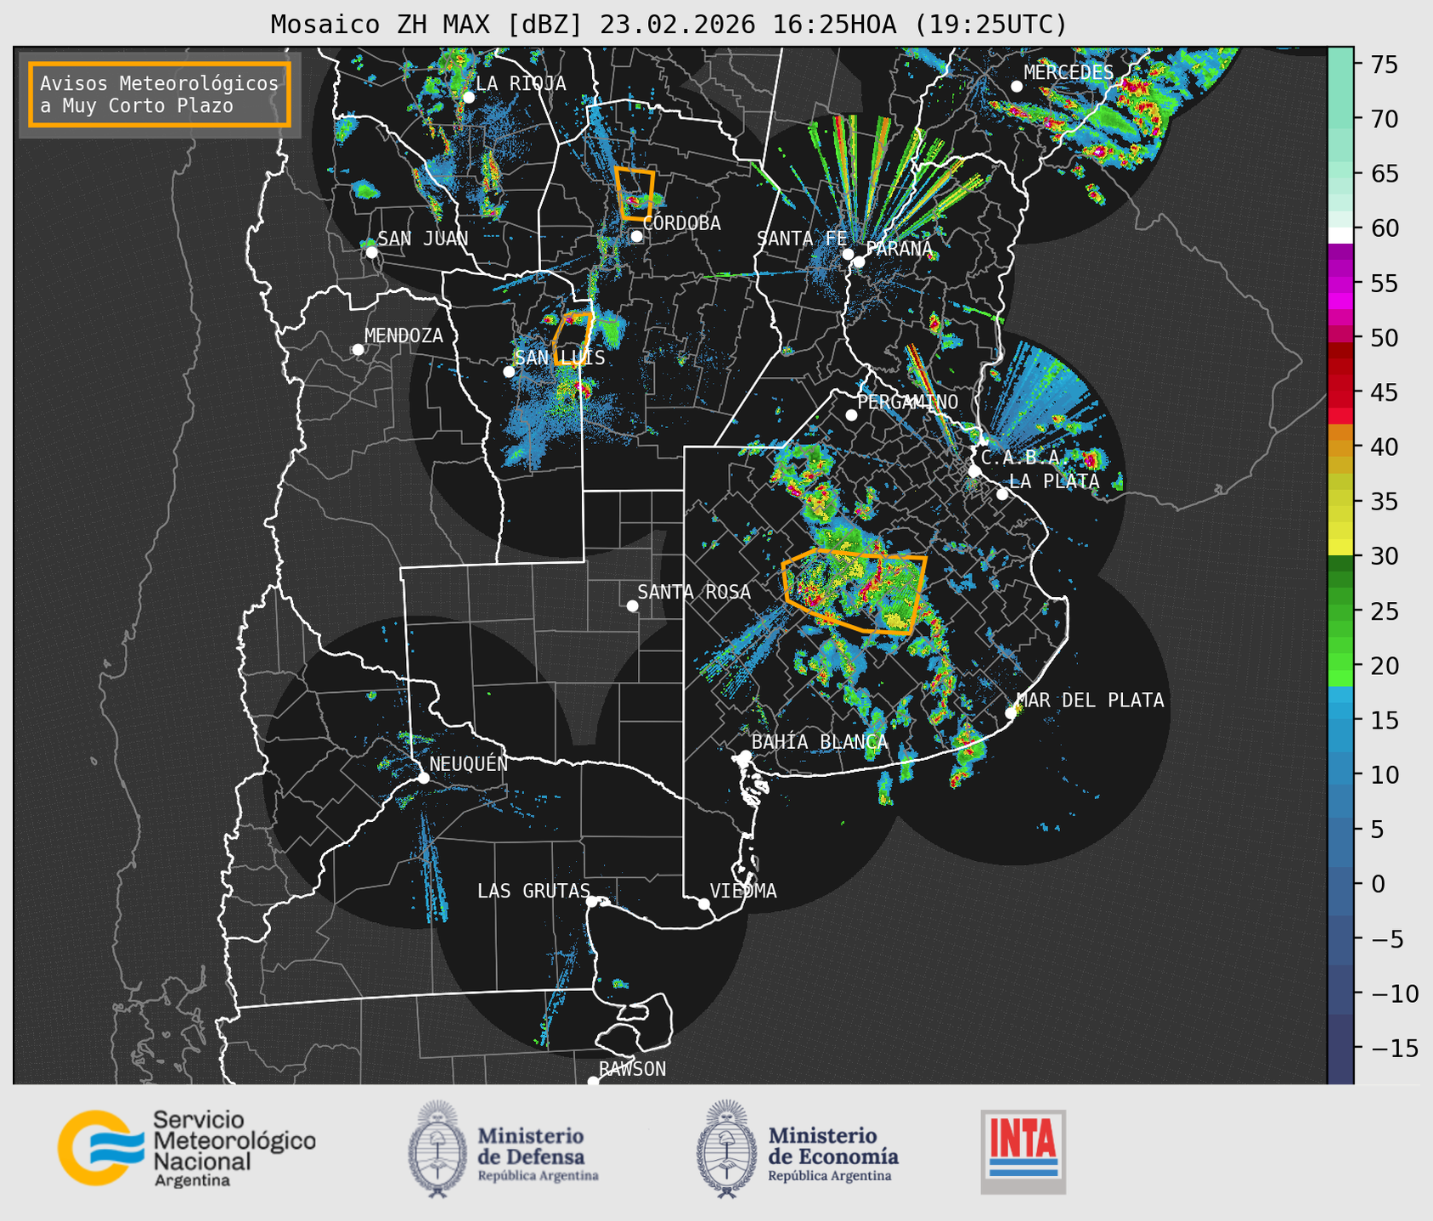Click the map title with date 23.02.2026
This screenshot has width=1433, height=1221.
669,25
